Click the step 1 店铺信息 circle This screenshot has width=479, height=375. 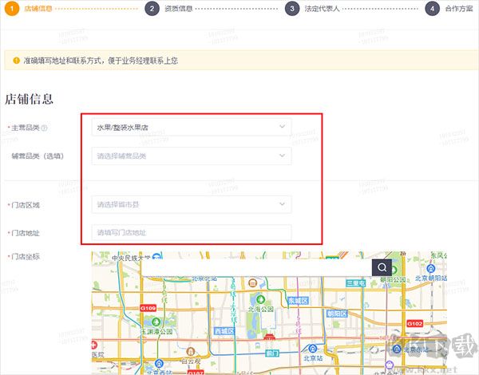12,9
